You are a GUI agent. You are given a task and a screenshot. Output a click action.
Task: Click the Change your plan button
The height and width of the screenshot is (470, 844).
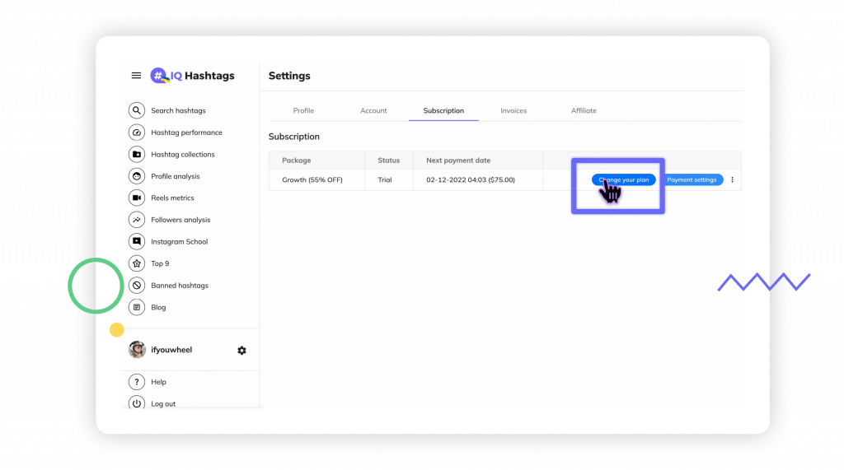pos(624,179)
